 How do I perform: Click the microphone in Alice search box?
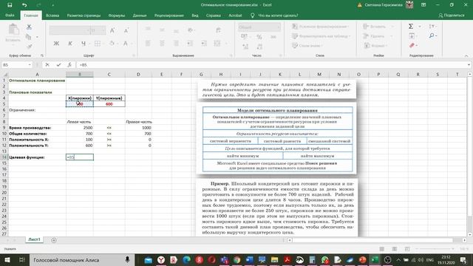click(x=127, y=259)
